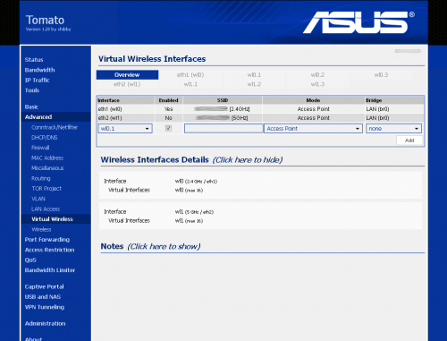Go to the Administration section
Viewport: 447px width, 341px height.
click(45, 324)
